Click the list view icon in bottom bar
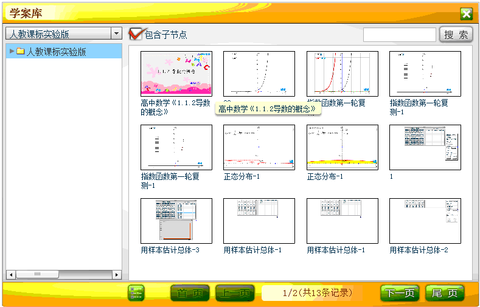This screenshot has width=480, height=307. [136, 293]
